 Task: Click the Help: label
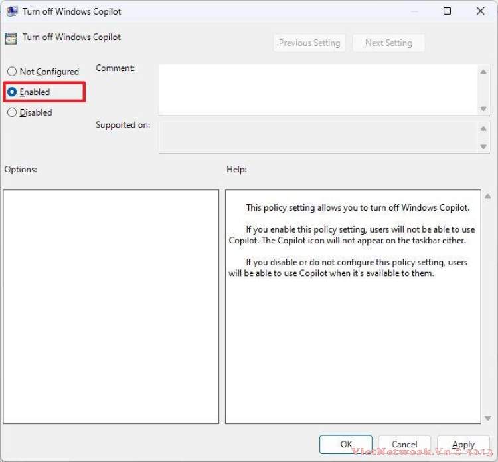tap(236, 169)
